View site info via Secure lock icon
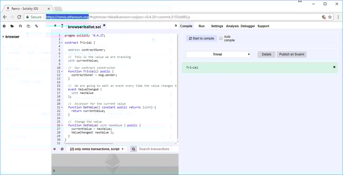 (34, 17)
